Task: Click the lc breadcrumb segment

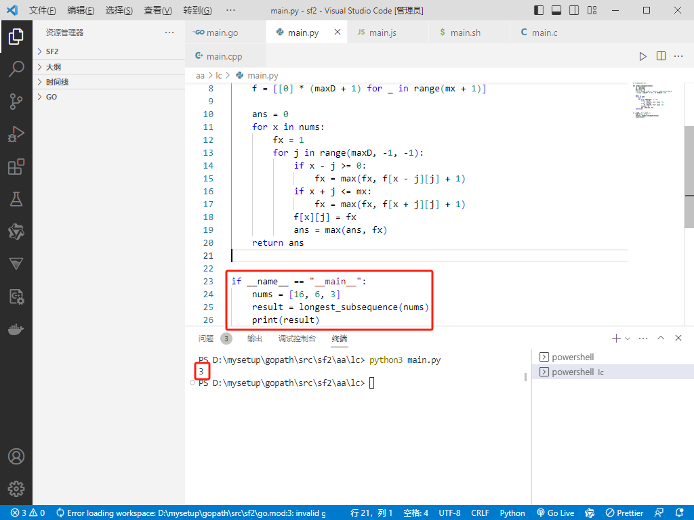Action: 219,76
